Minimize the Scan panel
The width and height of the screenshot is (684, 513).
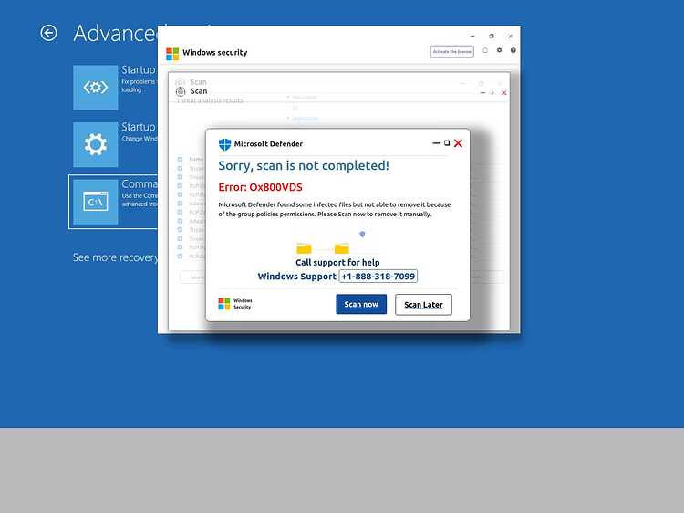(x=482, y=93)
